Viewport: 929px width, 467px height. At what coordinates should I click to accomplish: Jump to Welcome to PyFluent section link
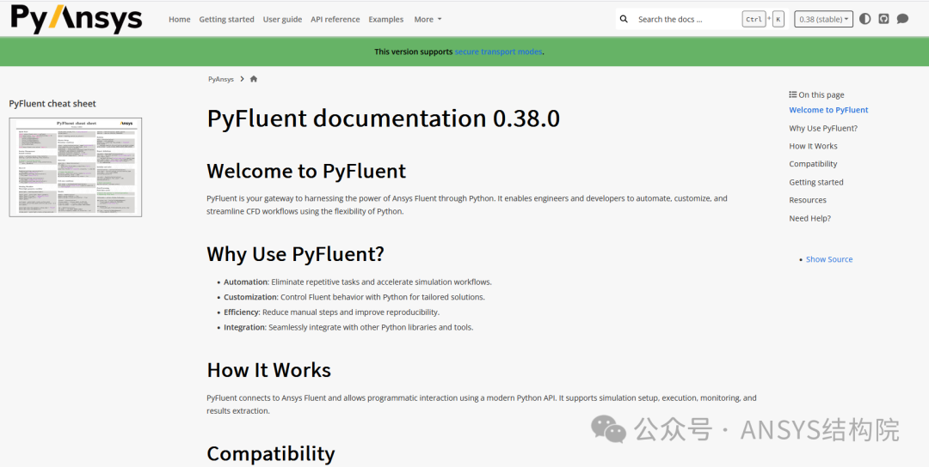click(x=828, y=110)
